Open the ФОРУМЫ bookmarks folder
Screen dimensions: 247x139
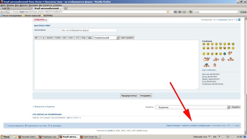click(x=47, y=15)
